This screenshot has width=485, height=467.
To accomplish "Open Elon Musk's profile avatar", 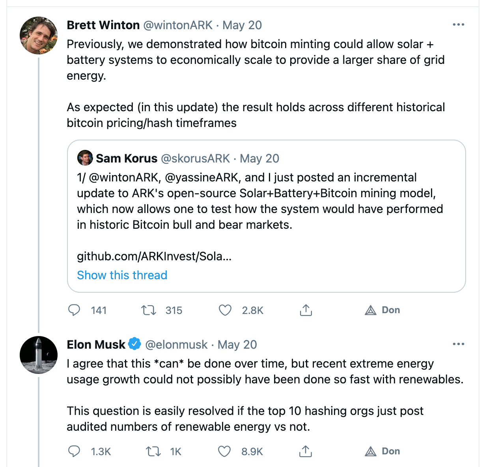I will pyautogui.click(x=39, y=355).
